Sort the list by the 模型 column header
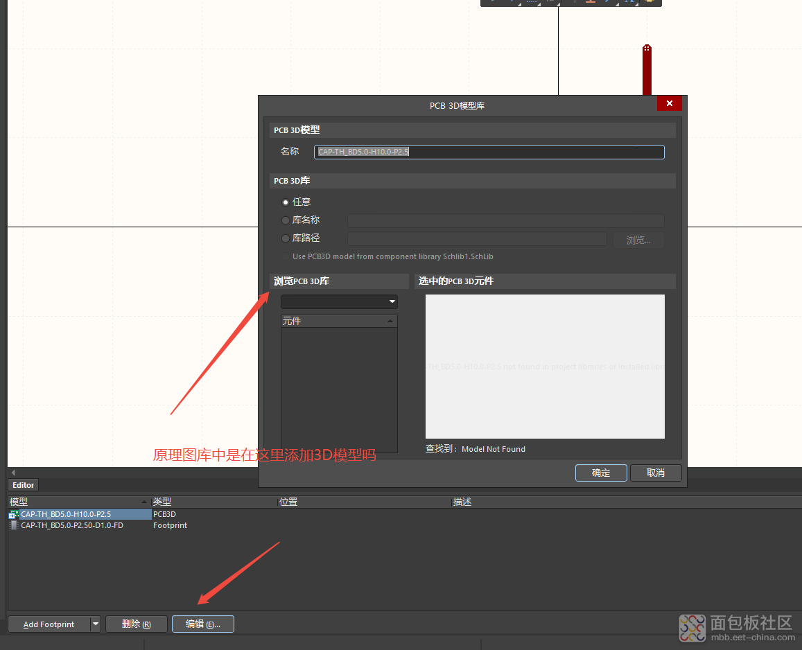The height and width of the screenshot is (650, 802). point(76,502)
